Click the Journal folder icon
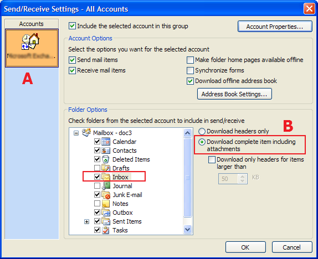The width and height of the screenshot is (318, 259). (106, 185)
